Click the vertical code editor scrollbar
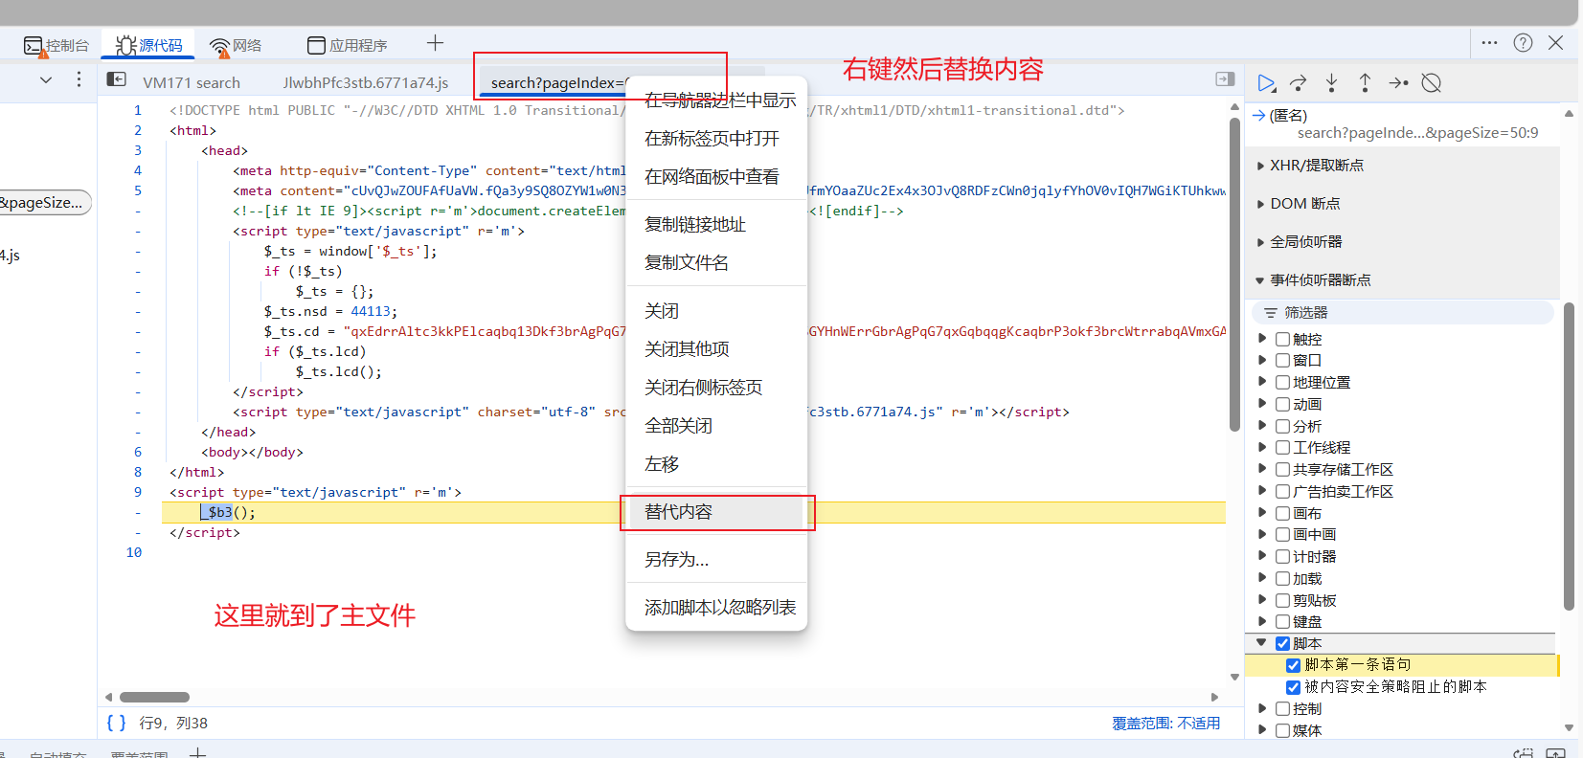 coord(1234,275)
